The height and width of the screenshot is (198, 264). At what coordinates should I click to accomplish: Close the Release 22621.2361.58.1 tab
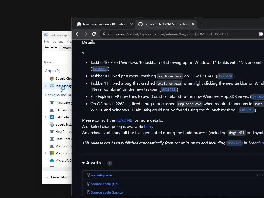pyautogui.click(x=193, y=24)
